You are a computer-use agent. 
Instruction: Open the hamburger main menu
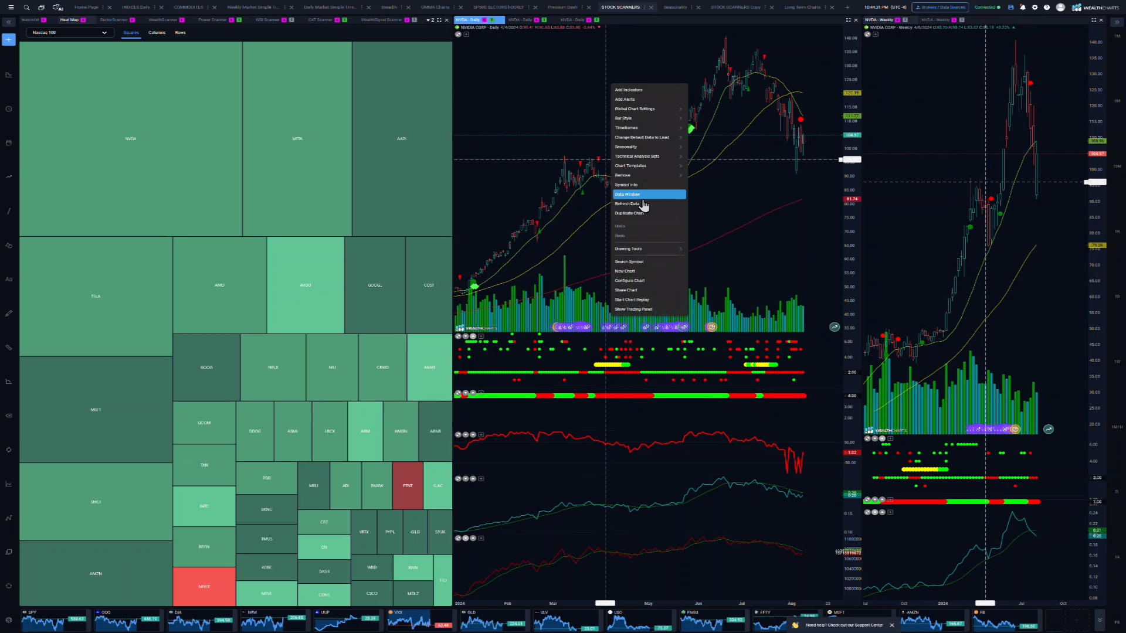11,7
